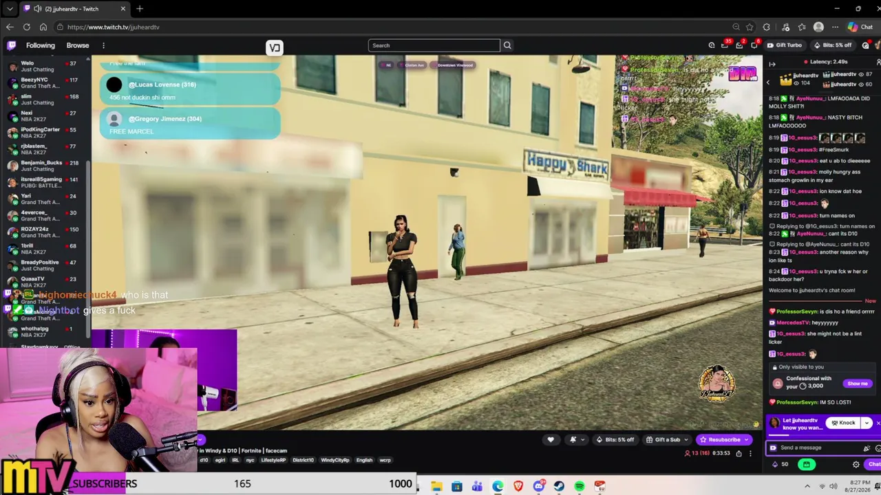Open the Fortnite category link
The width and height of the screenshot is (881, 495).
tap(251, 451)
